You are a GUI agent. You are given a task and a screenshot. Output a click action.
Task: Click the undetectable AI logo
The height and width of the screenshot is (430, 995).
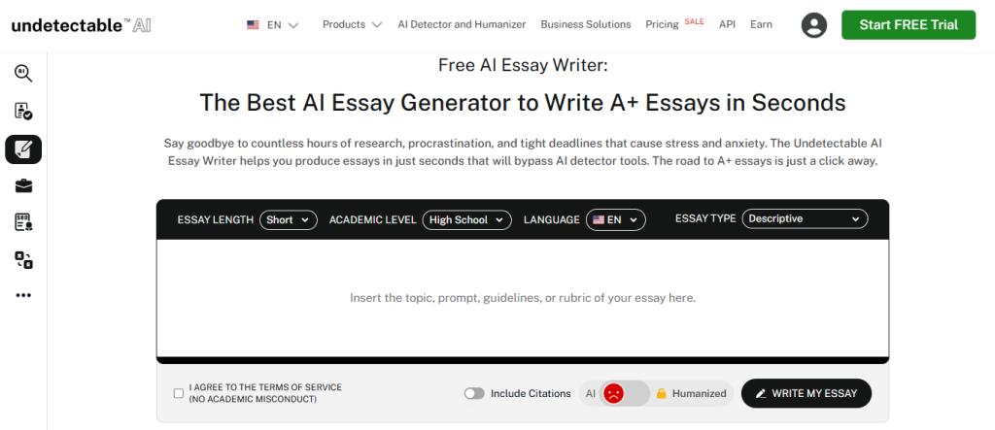click(82, 25)
